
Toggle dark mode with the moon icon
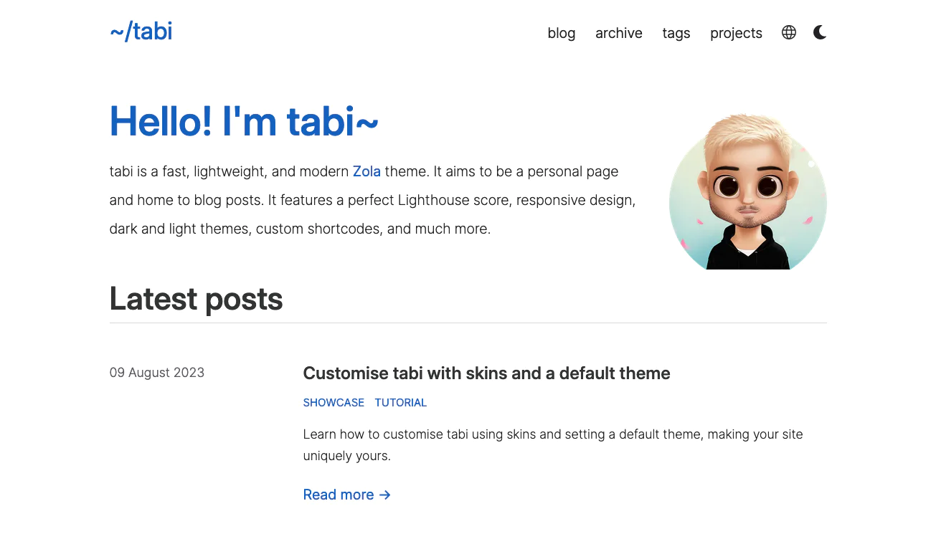pos(820,32)
